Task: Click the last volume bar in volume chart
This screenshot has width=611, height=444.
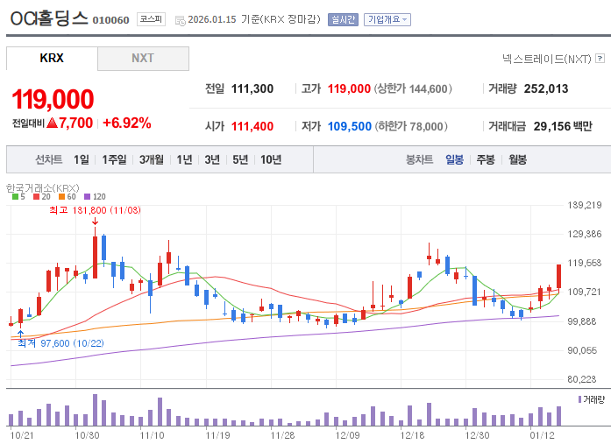Action: point(558,416)
